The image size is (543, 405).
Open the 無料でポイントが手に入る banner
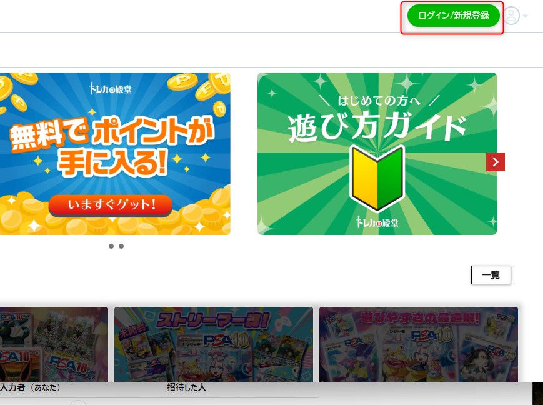[115, 154]
